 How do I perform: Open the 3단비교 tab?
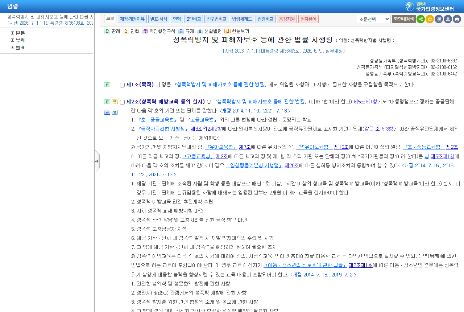194,19
